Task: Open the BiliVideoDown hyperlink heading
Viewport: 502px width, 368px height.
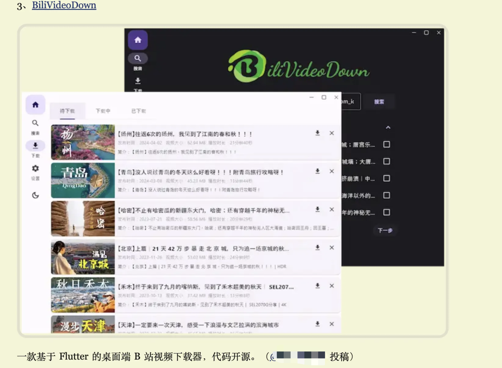Action: click(x=64, y=5)
